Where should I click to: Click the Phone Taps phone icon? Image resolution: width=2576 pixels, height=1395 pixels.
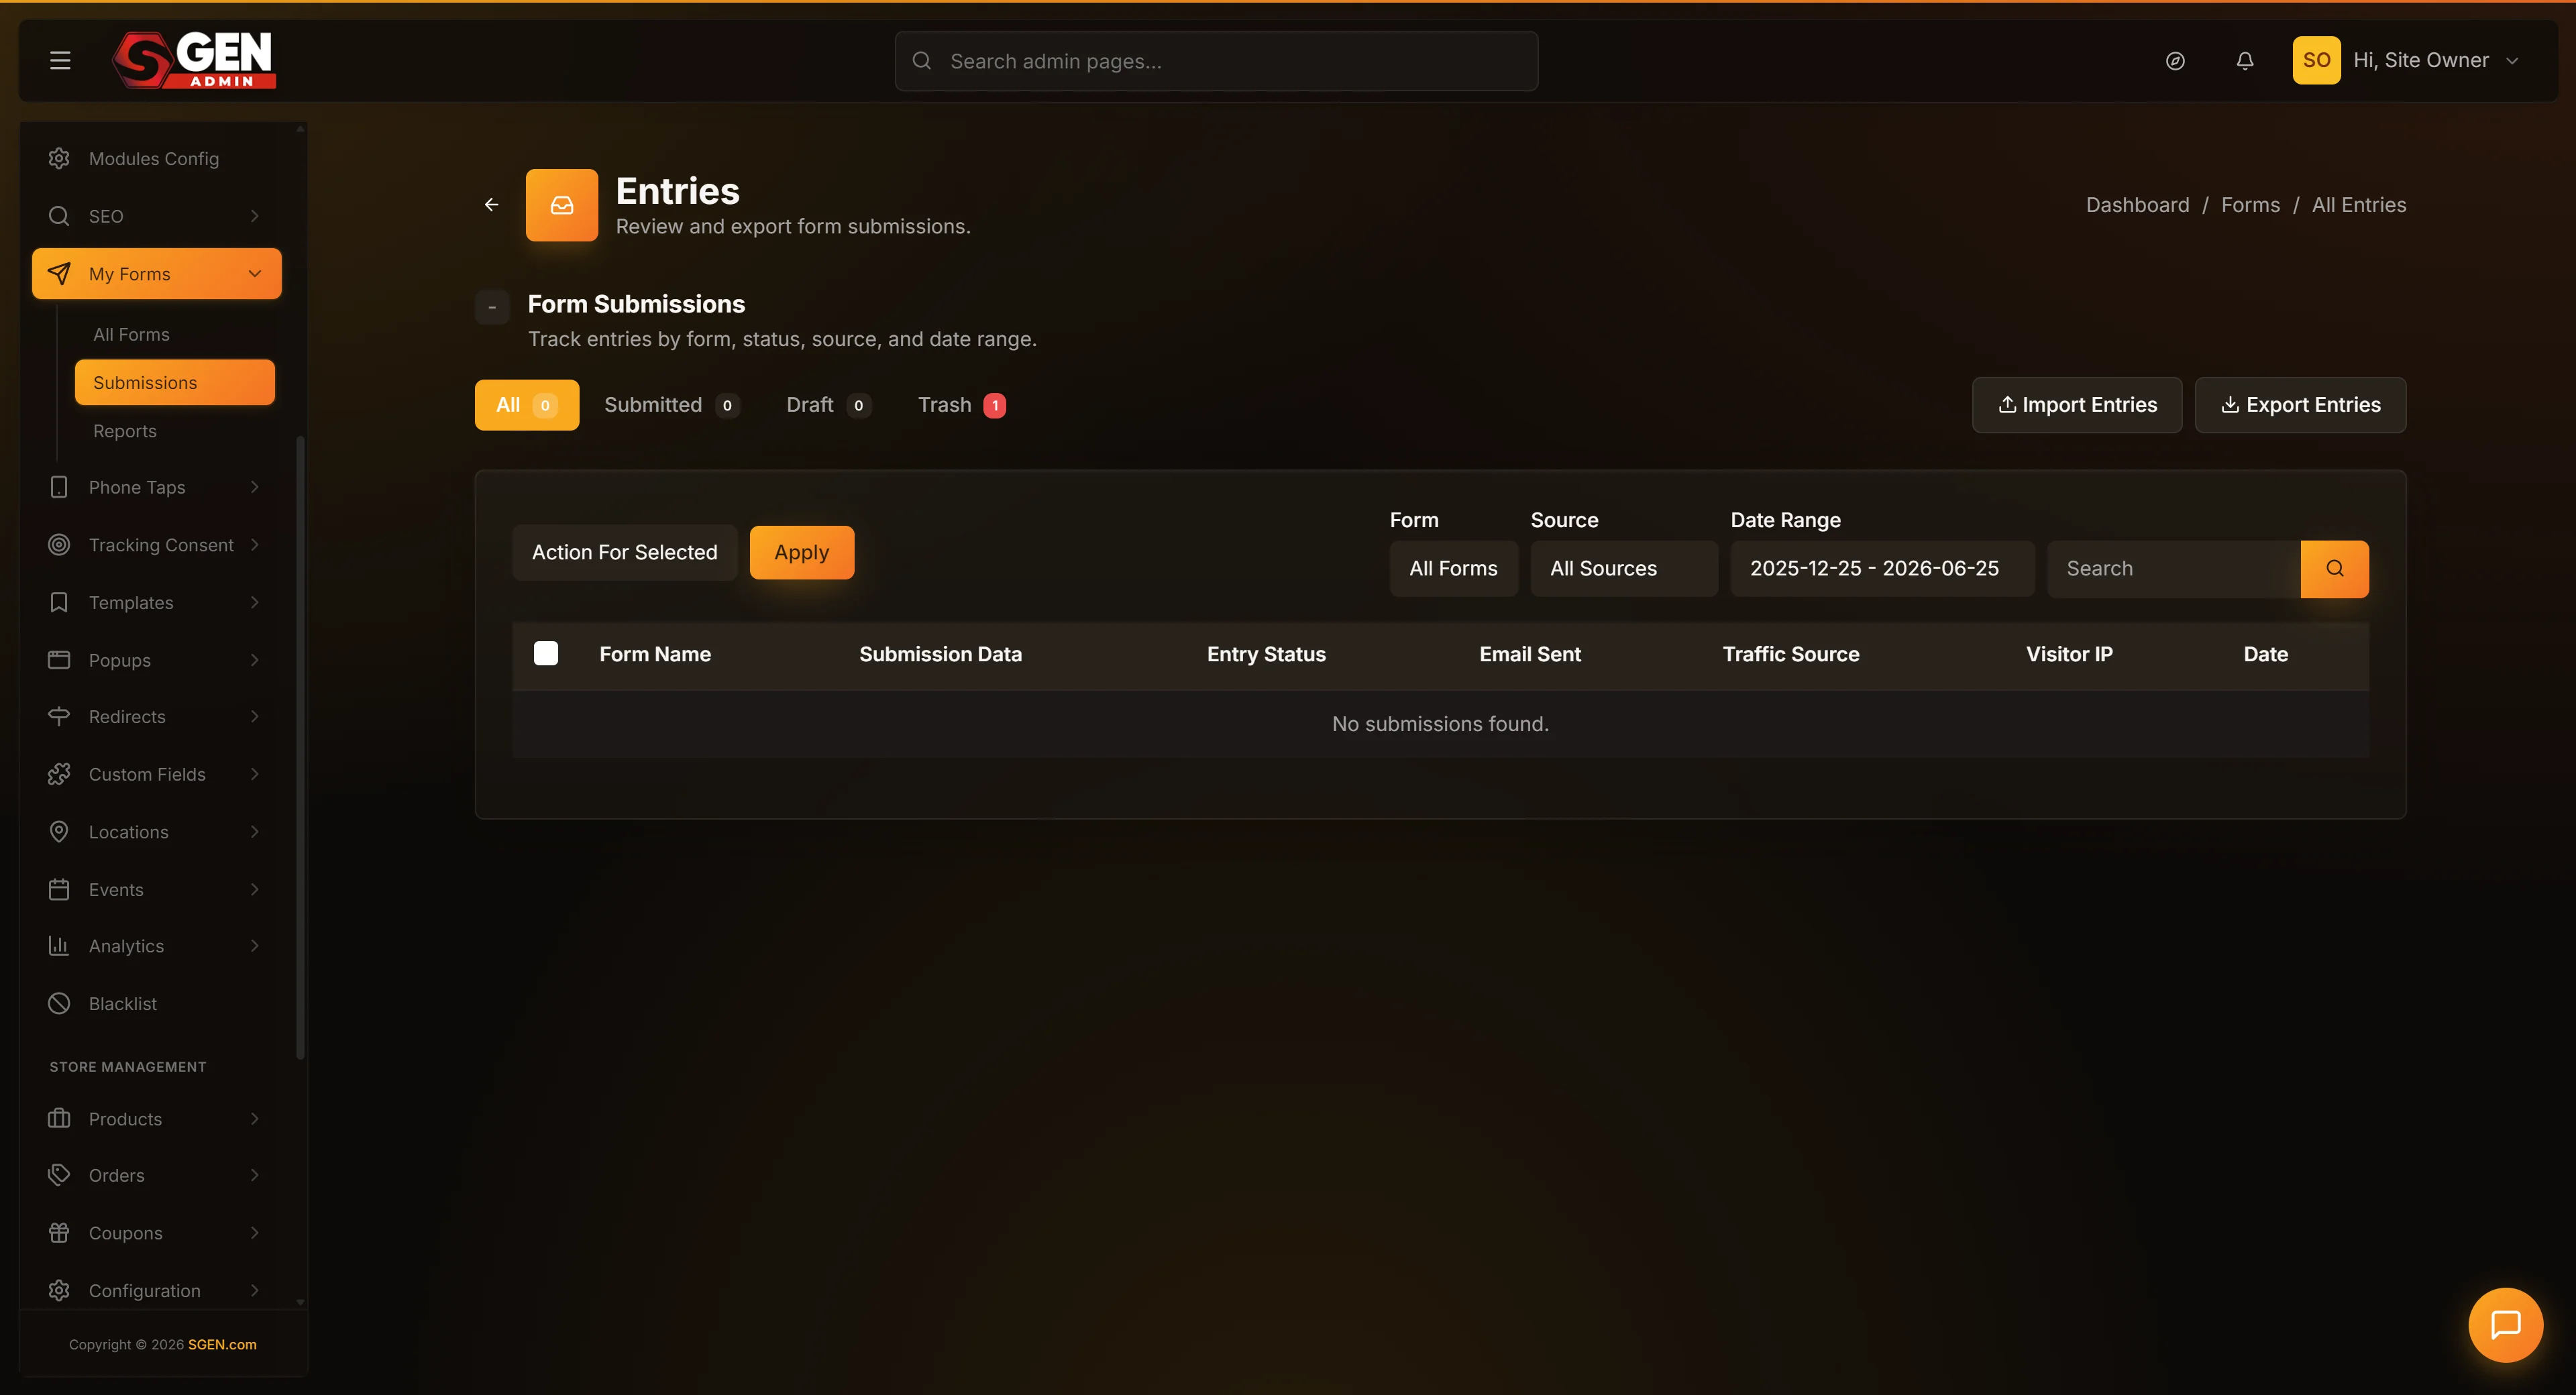59,487
